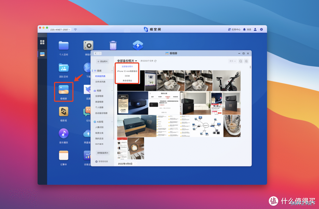
Task: Collapse the AI发现 section chevron
Action: click(x=112, y=122)
